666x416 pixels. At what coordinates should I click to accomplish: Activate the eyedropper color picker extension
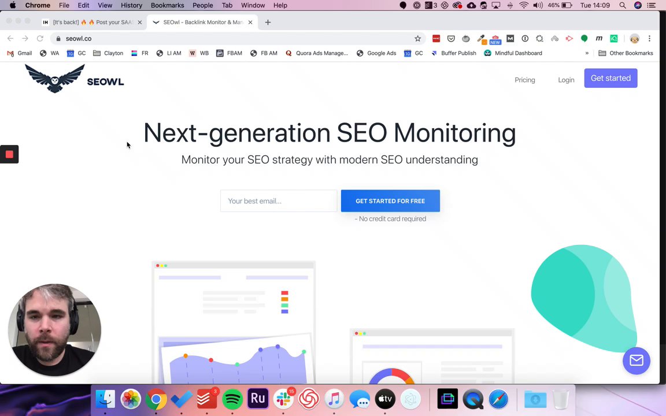[x=481, y=39]
